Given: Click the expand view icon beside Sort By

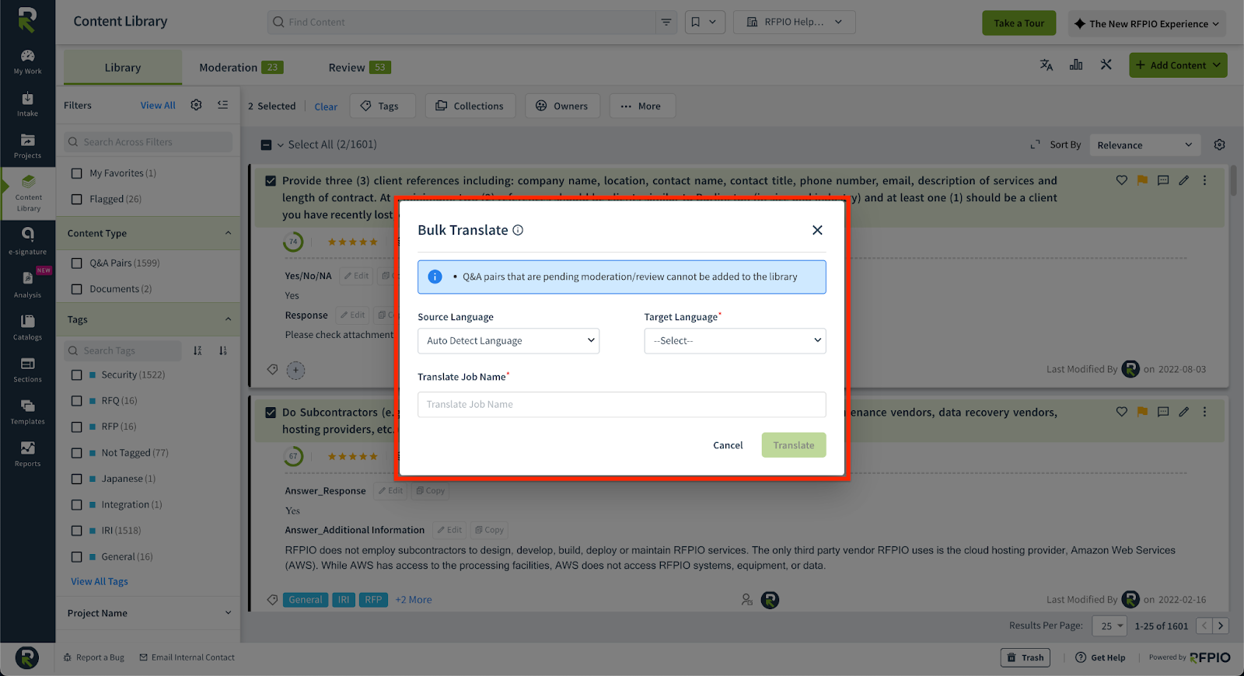Looking at the screenshot, I should pyautogui.click(x=1035, y=145).
